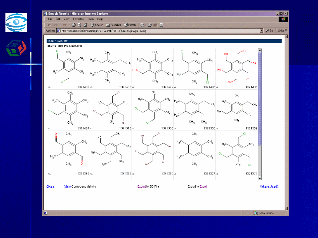Open the Tools menu
The height and width of the screenshot is (238, 318).
[90, 19]
